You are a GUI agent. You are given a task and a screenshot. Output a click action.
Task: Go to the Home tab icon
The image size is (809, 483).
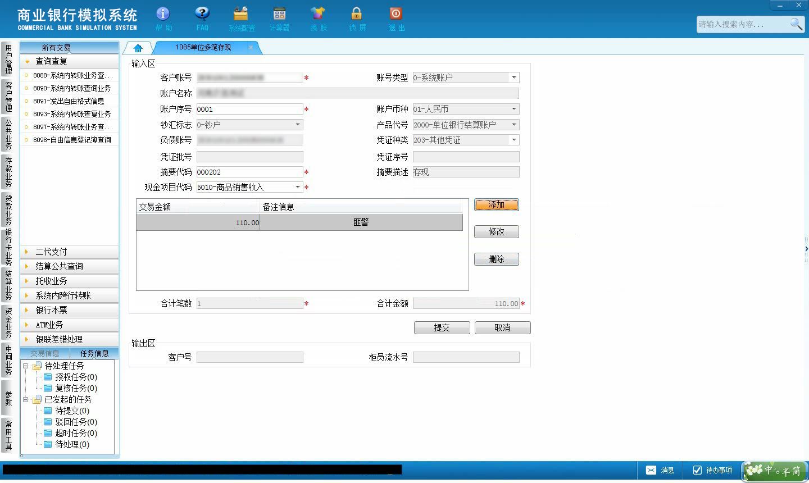138,48
